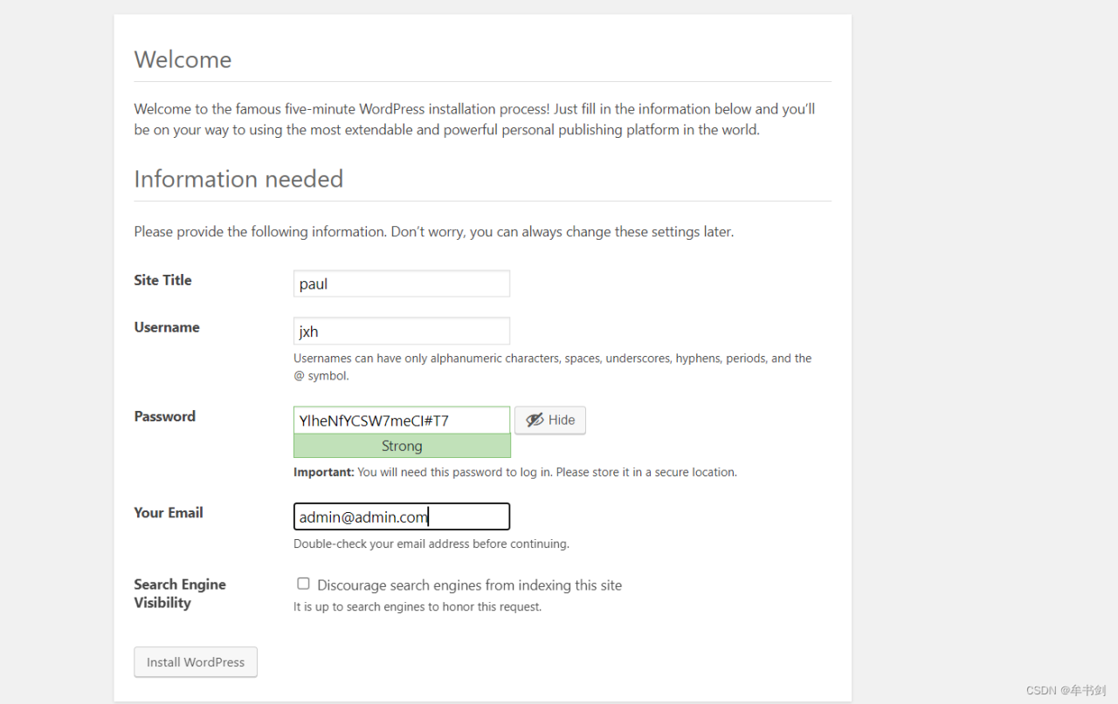Viewport: 1118px width, 704px height.
Task: Click the 'Your Email' form label
Action: click(x=169, y=512)
